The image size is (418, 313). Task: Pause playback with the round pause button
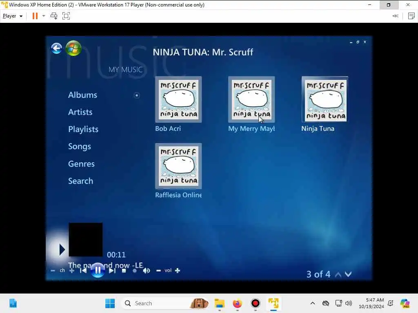98,270
